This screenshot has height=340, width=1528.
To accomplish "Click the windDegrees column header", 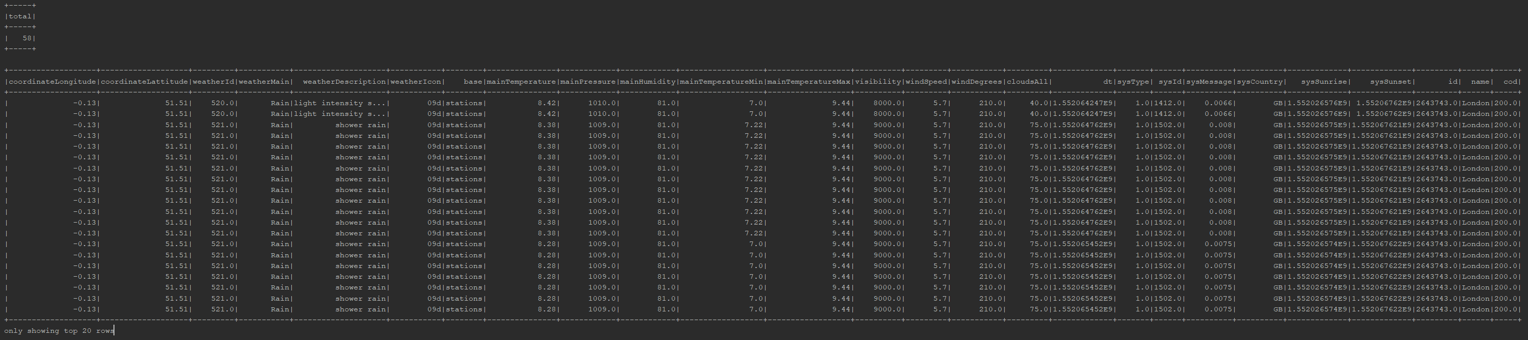I will pos(977,82).
